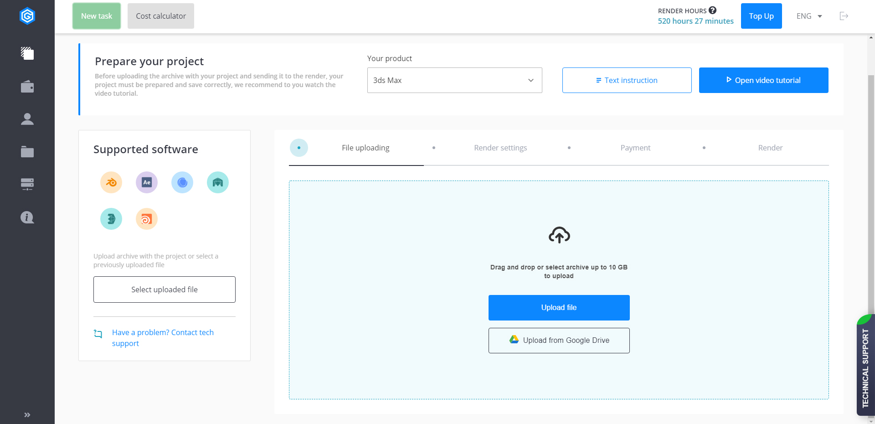Open the user profile sidebar icon
This screenshot has height=424, width=875.
click(27, 119)
